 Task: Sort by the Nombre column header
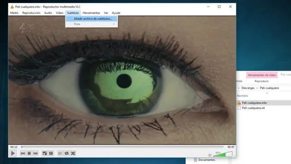(242, 95)
